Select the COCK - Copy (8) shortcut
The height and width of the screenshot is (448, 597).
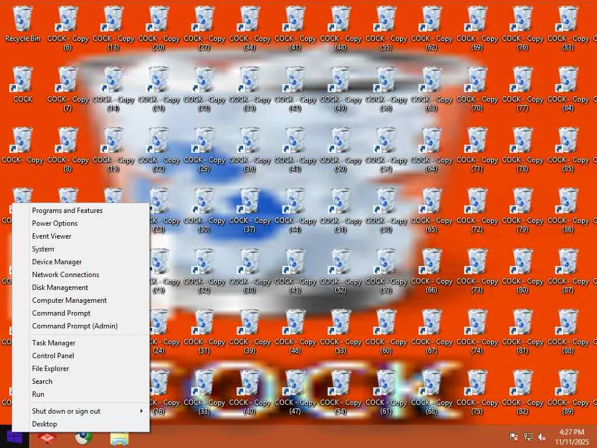tap(68, 150)
